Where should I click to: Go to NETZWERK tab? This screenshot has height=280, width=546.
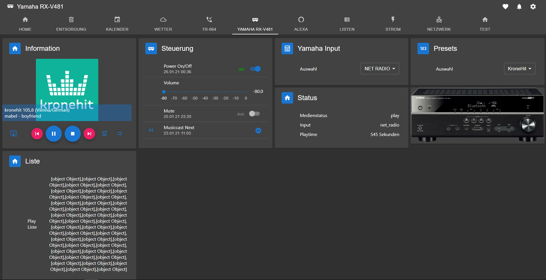(x=439, y=24)
